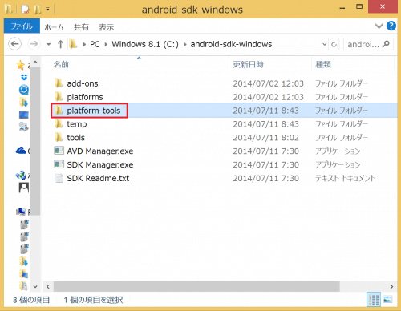Refresh the current folder view
The width and height of the screenshot is (401, 311).
[x=334, y=44]
